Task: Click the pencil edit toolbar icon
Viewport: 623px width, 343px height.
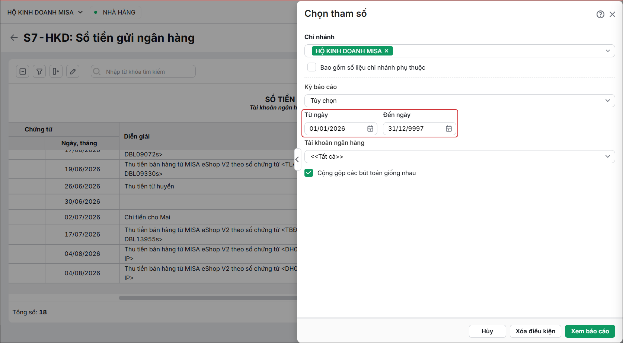Action: click(73, 72)
